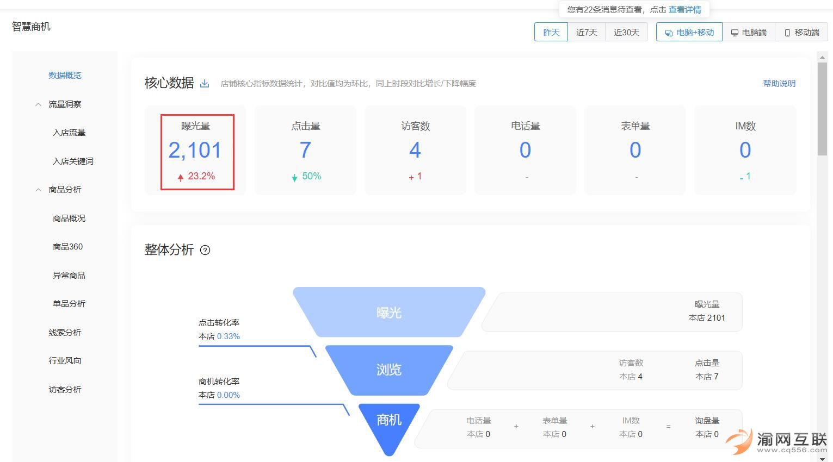The width and height of the screenshot is (833, 462).
Task: Select the 电脑+移动 device filter
Action: coord(689,32)
